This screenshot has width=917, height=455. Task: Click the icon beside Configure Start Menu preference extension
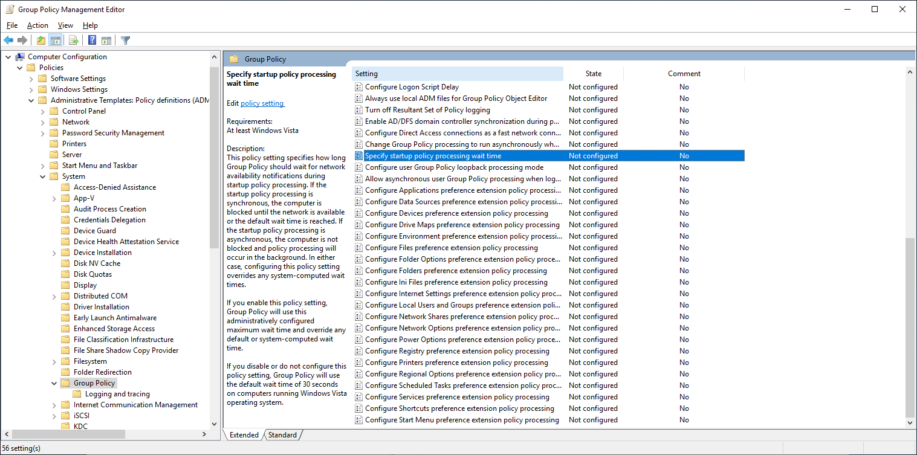[x=358, y=420]
